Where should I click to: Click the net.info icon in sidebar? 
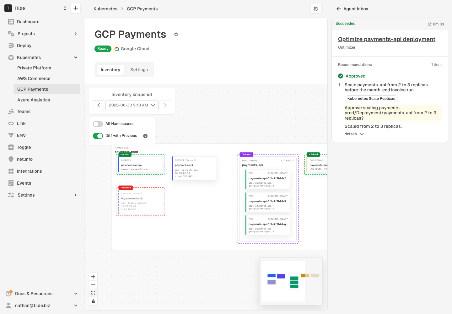click(11, 159)
